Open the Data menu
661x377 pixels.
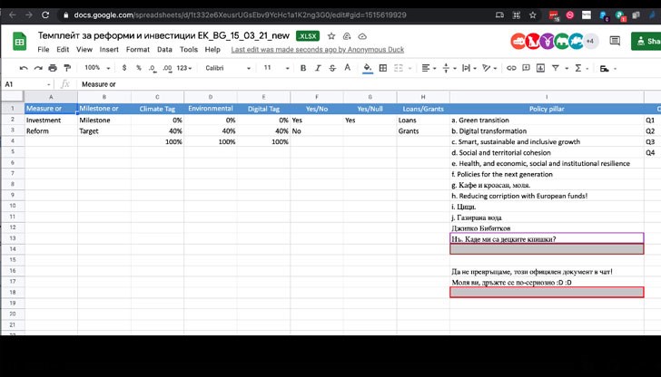[x=164, y=49]
